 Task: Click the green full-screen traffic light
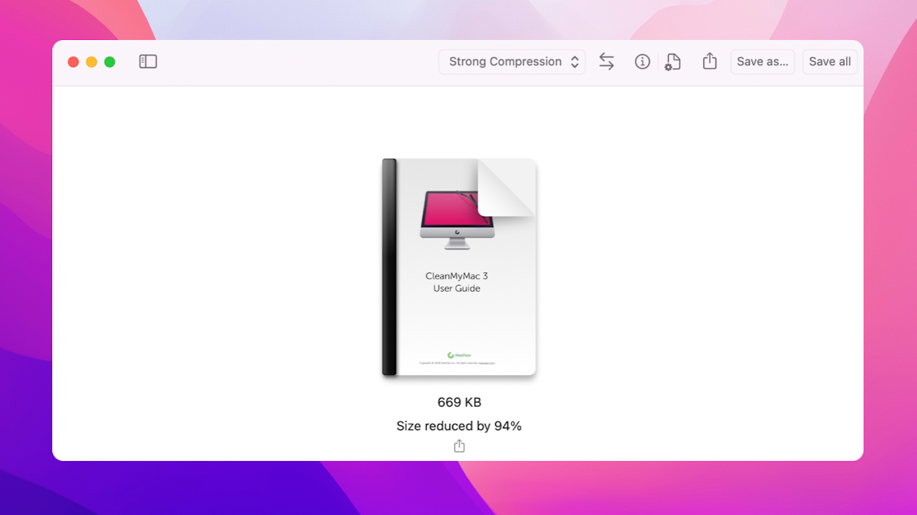[109, 61]
